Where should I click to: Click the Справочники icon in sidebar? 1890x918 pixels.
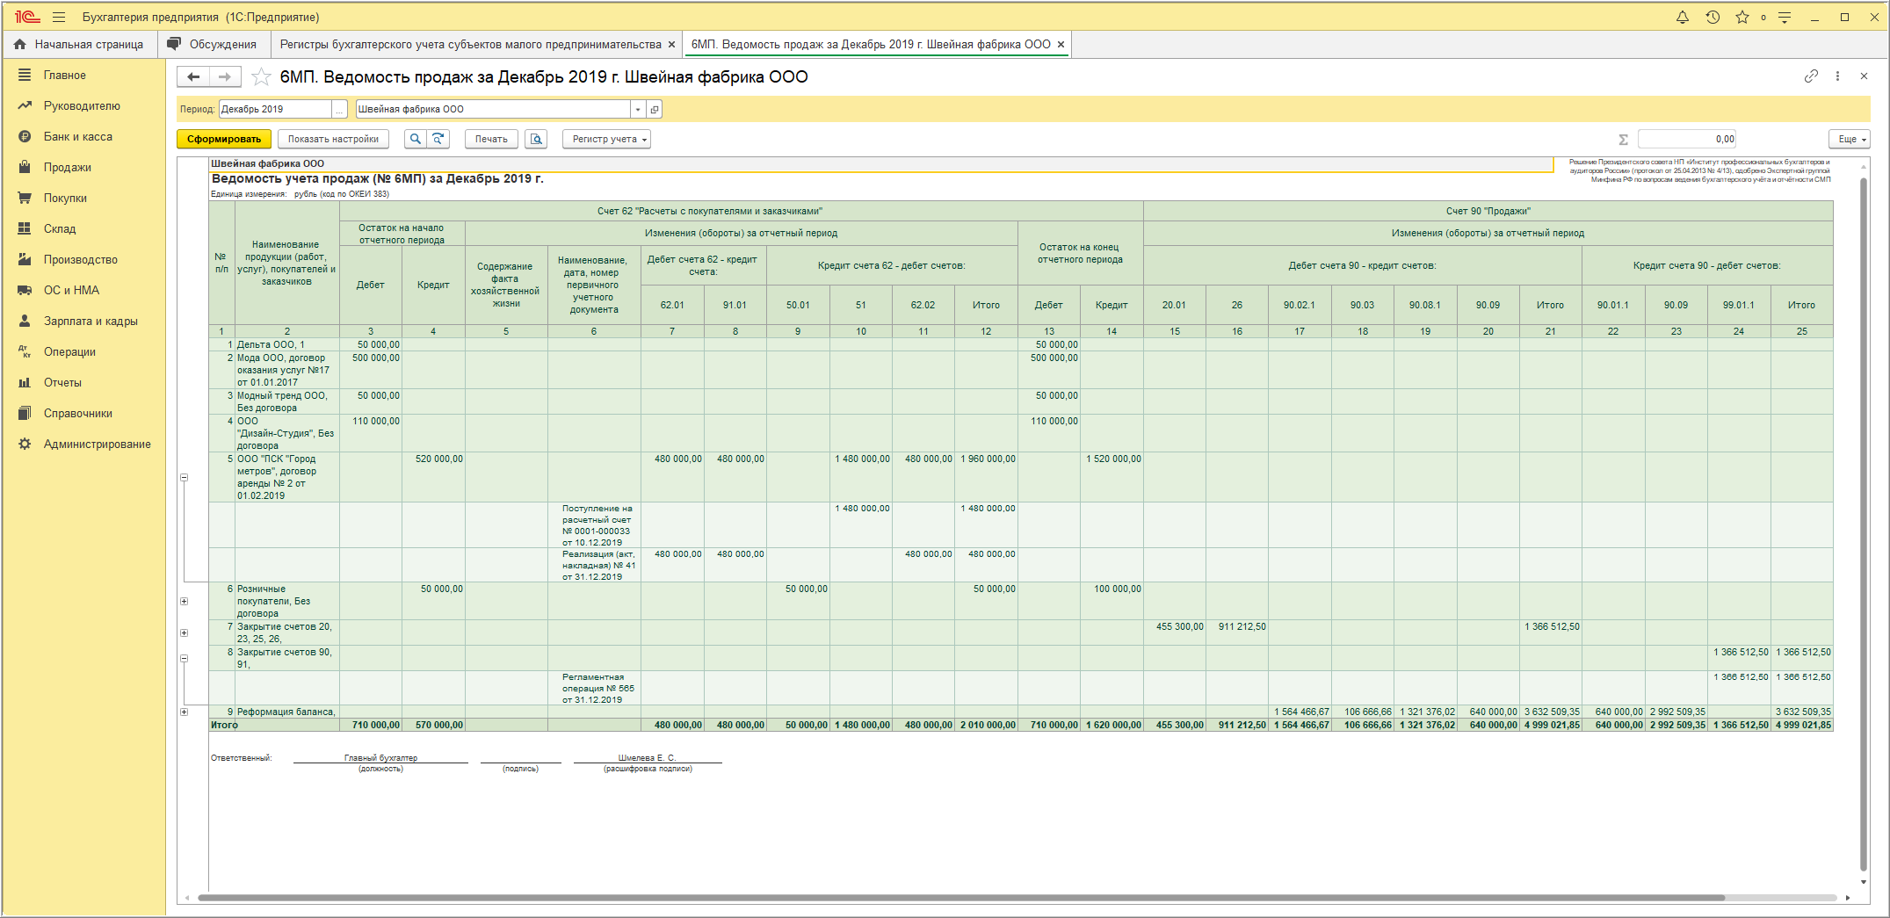coord(25,414)
